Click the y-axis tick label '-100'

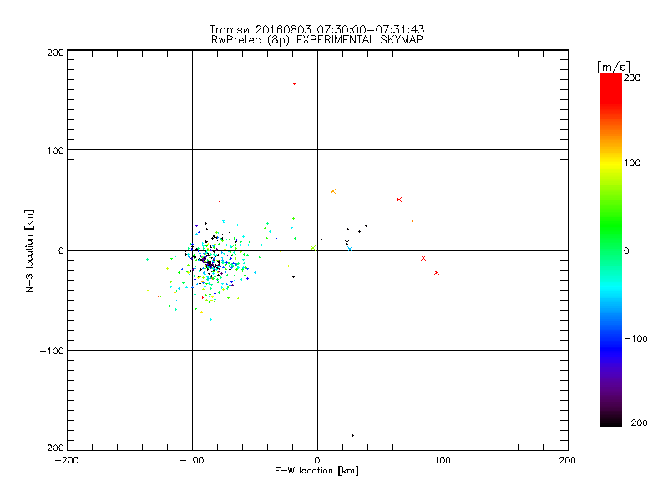point(52,351)
